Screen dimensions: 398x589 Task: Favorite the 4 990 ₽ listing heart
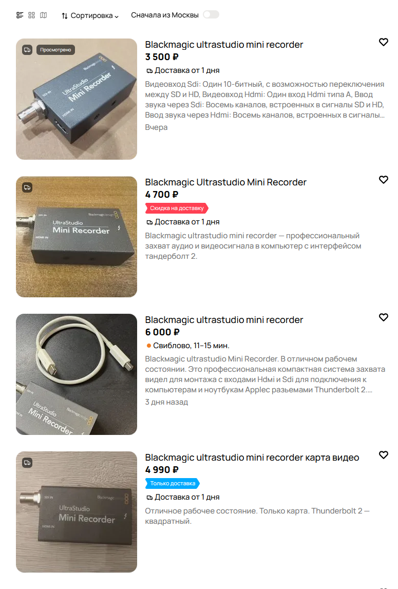(383, 455)
